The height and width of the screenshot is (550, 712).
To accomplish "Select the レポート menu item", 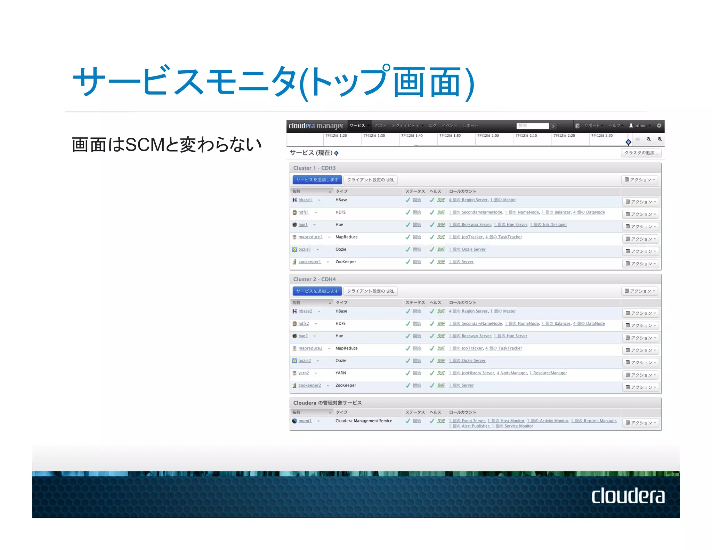I will coord(470,126).
